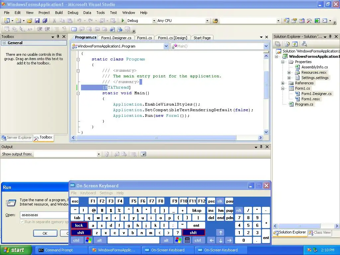The height and width of the screenshot is (255, 340).
Task: Collapse the General toolbox group
Action: click(4, 43)
